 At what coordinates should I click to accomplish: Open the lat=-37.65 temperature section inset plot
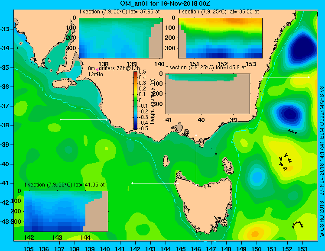coord(121,38)
